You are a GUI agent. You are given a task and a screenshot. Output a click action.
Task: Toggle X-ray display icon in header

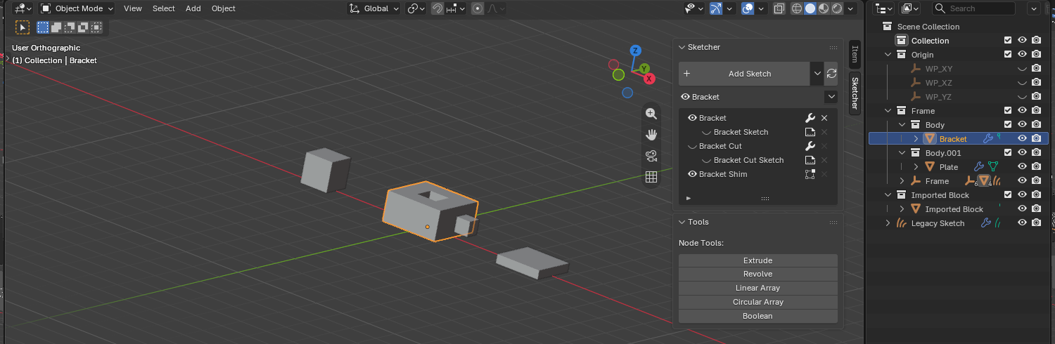pos(779,8)
